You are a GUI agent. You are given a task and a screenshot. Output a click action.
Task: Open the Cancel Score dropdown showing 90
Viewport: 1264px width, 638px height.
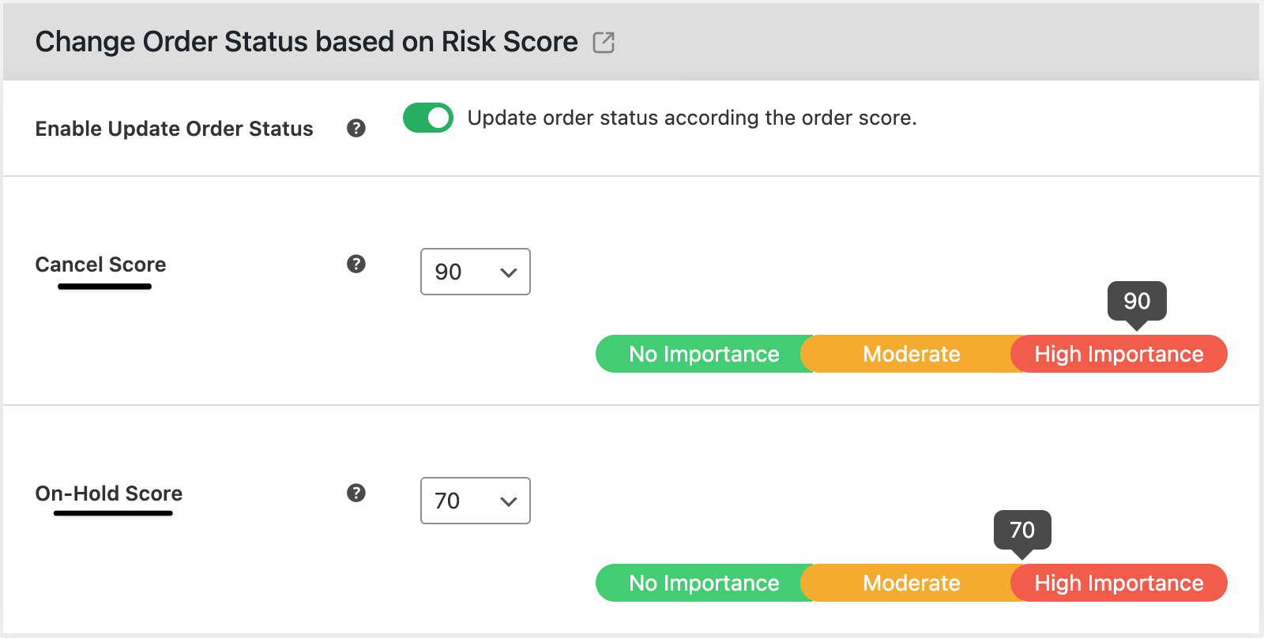(x=476, y=272)
